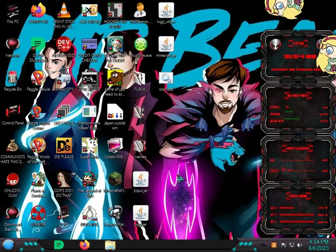Launch Firefox from the taskbar
Screen dimensions: 336x252
(85, 245)
